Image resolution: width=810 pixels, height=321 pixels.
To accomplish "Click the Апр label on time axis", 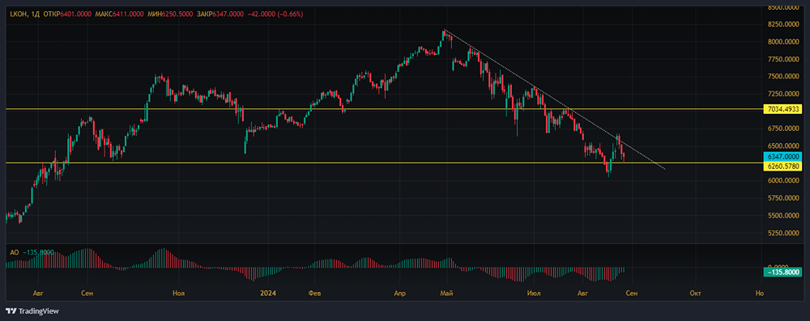I will [x=400, y=294].
